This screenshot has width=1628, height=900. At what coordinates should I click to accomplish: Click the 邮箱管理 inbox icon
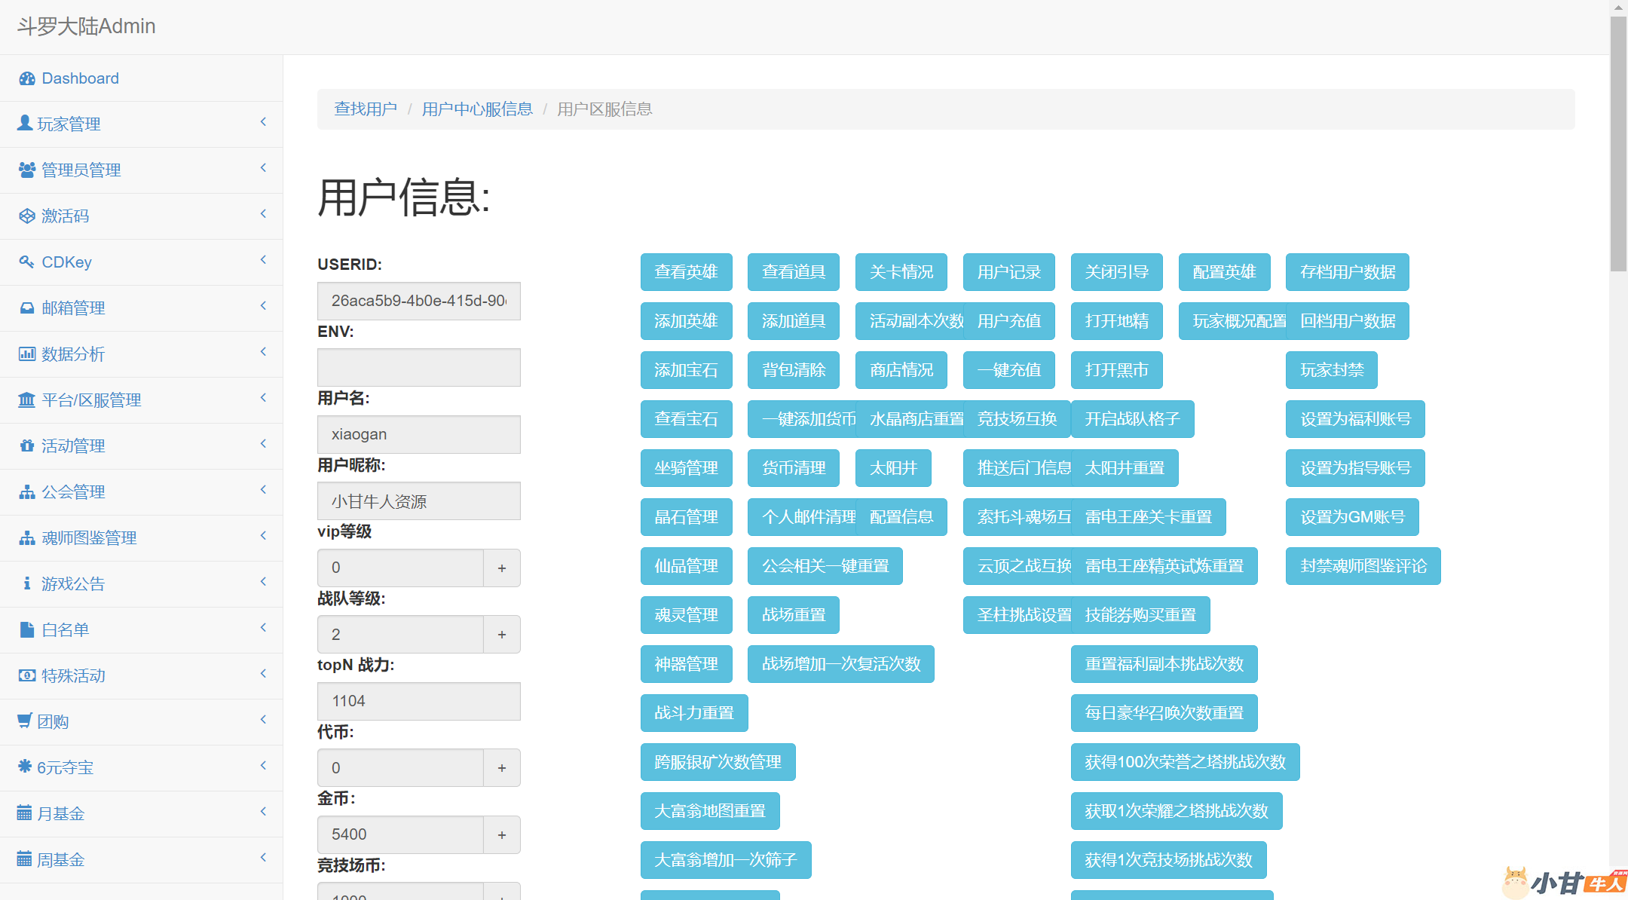[27, 308]
